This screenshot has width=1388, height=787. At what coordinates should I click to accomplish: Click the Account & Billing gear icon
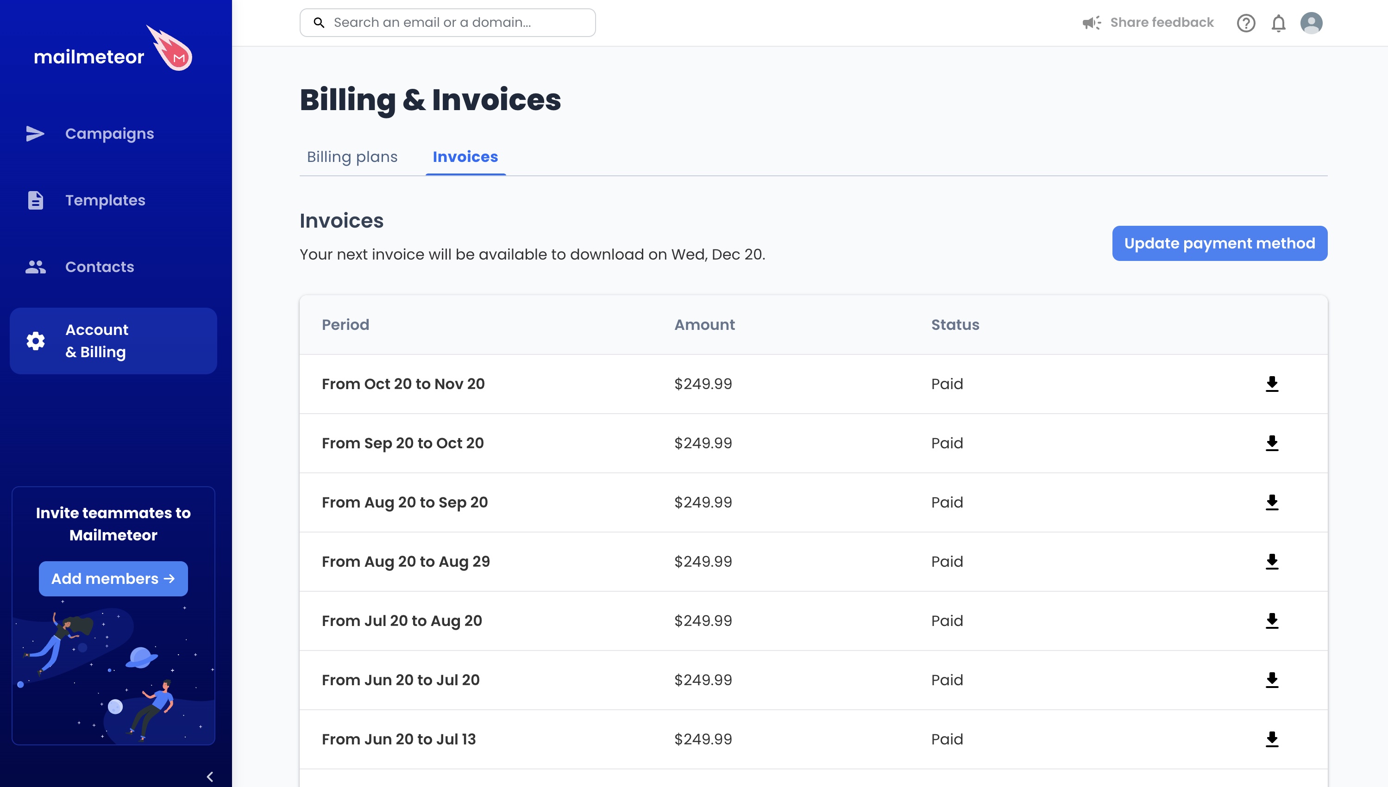point(35,341)
